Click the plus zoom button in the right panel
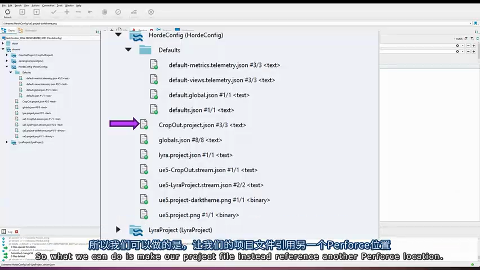Image resolution: width=480 pixels, height=270 pixels. 474,46
